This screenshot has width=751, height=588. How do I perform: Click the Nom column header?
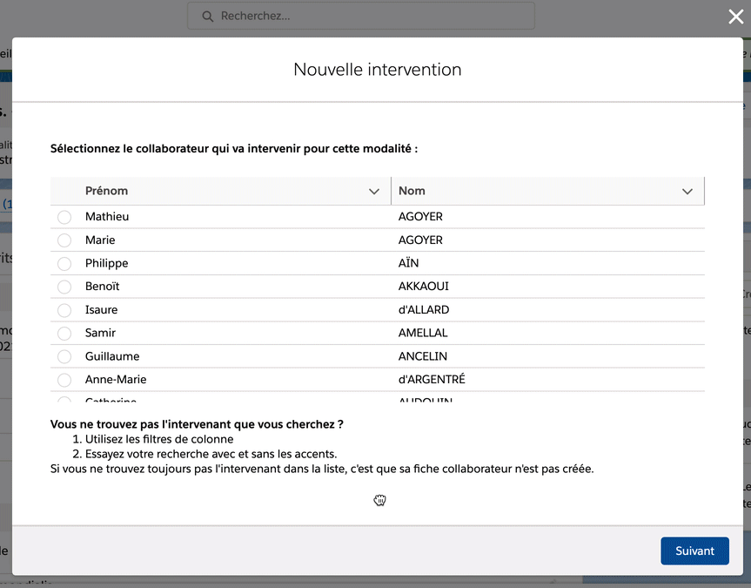412,191
